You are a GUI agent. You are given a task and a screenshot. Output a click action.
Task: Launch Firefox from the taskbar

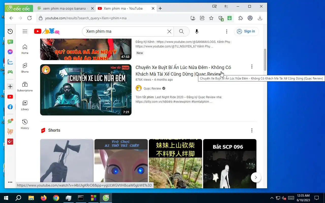[x=44, y=198]
